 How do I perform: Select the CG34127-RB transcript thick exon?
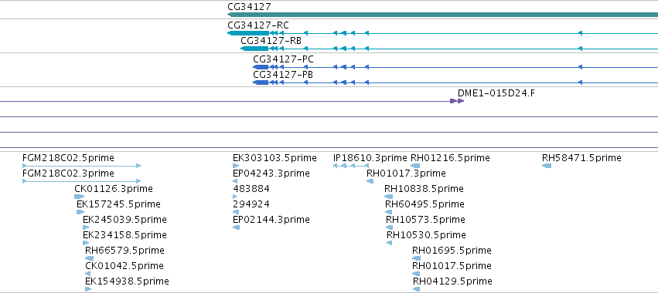tap(254, 49)
